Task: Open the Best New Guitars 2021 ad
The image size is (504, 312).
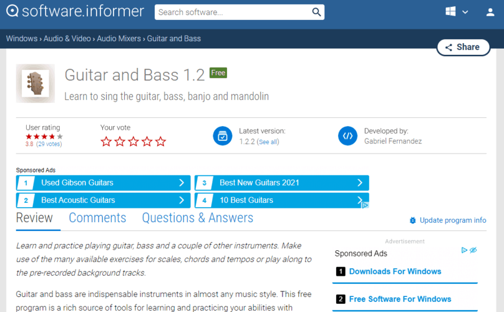Action: (x=281, y=183)
